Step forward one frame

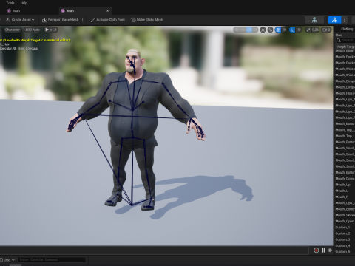click(x=330, y=250)
